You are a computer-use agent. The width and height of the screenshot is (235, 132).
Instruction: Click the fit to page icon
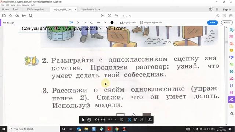(135, 120)
